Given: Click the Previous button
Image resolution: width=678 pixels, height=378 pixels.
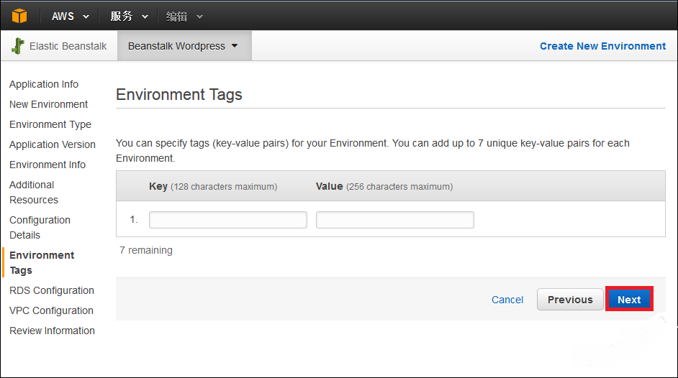Looking at the screenshot, I should (570, 300).
